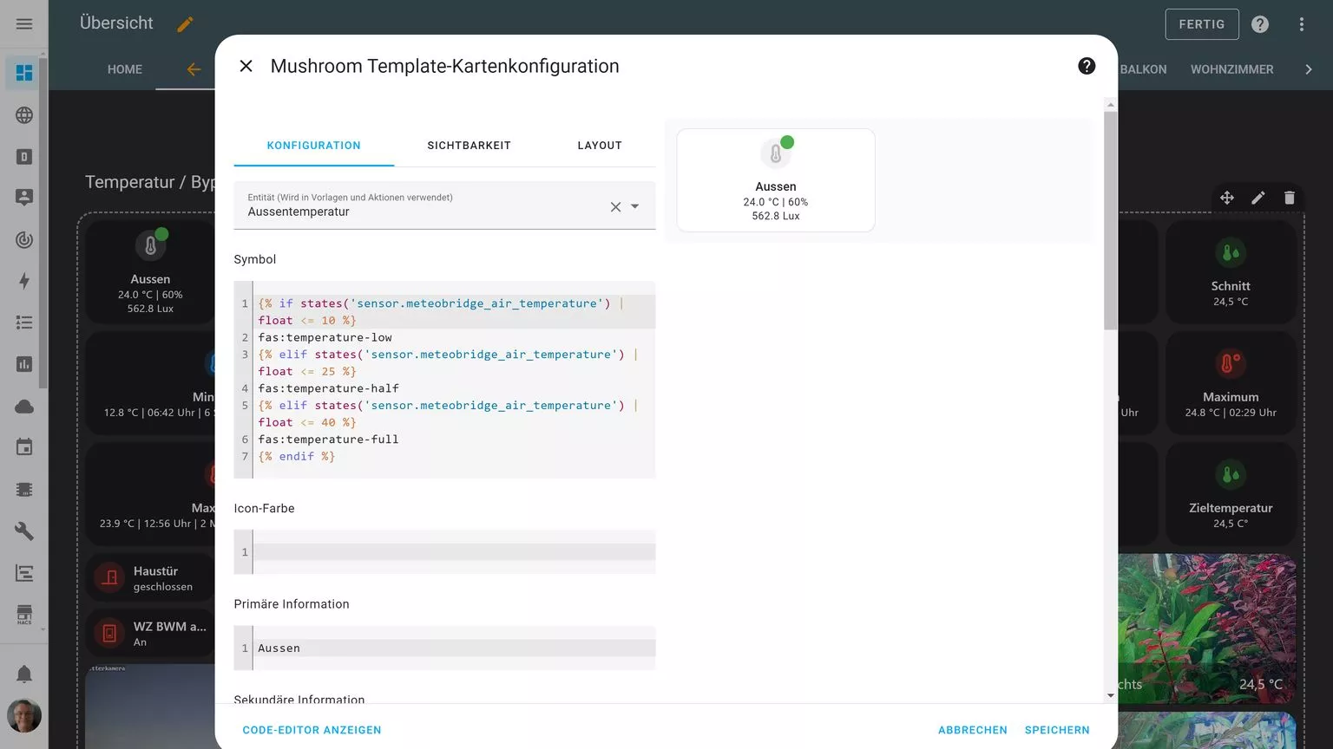Viewport: 1333px width, 749px height.
Task: Click the '{% endif %}' line in editor
Action: click(x=296, y=456)
